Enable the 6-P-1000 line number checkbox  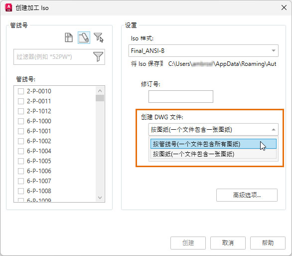21,121
